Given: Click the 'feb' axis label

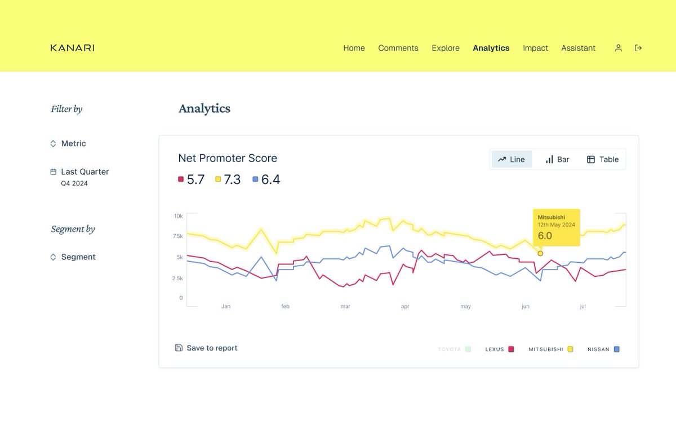Looking at the screenshot, I should point(286,307).
